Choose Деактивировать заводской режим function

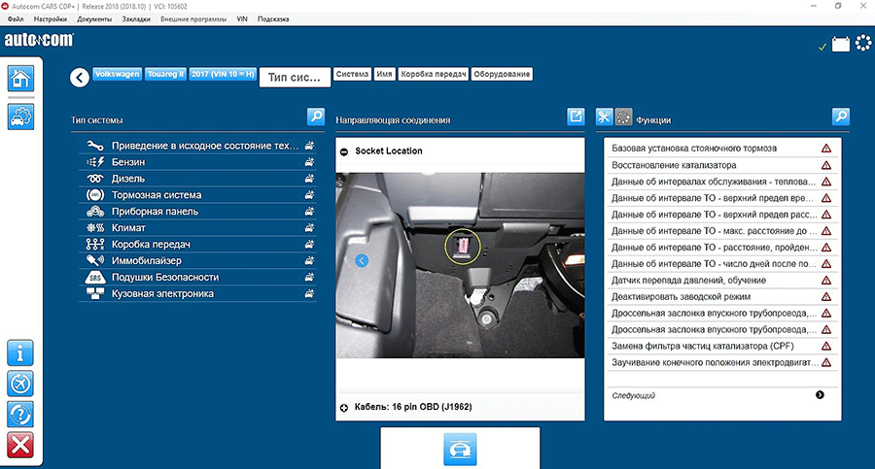click(x=722, y=297)
